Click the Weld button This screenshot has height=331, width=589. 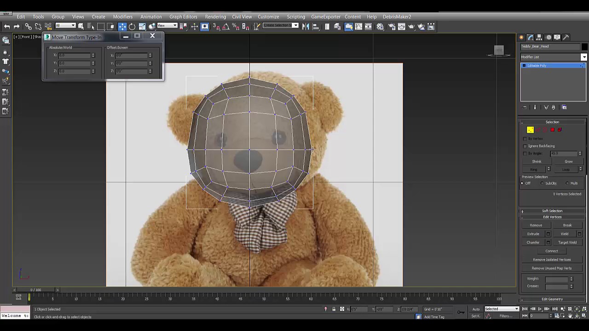564,234
